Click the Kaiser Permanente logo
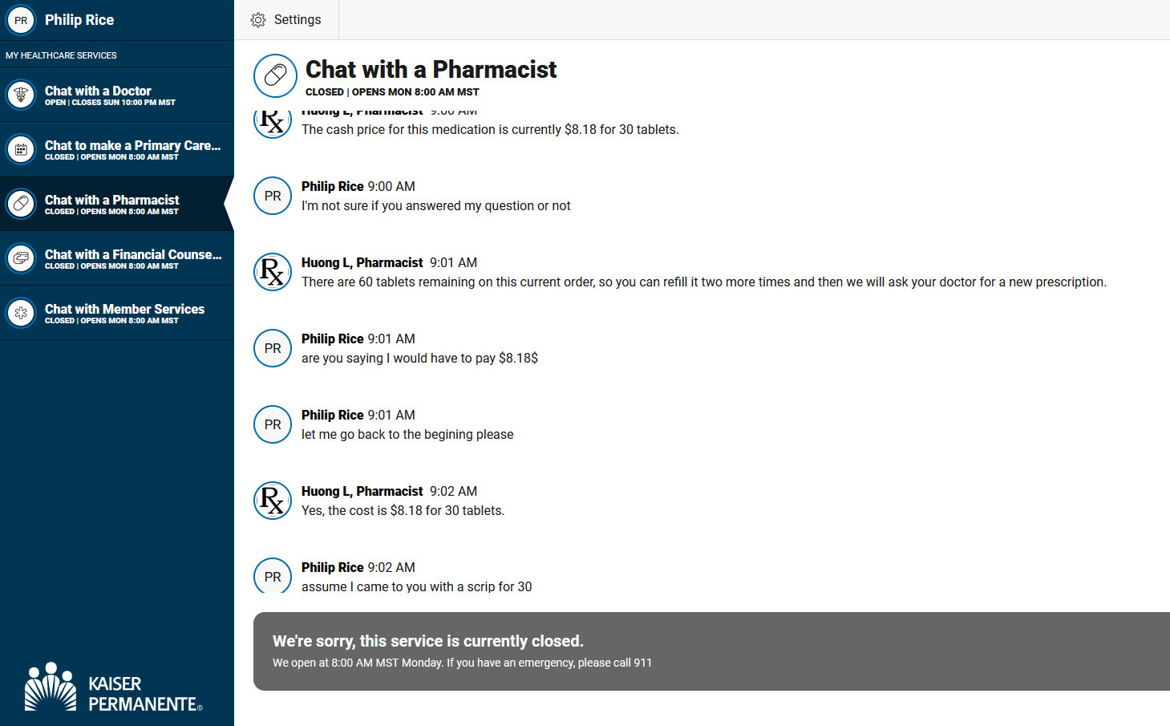 click(113, 687)
